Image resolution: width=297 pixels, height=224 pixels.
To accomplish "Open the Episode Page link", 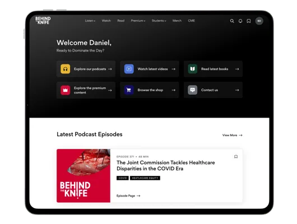I will tap(128, 196).
